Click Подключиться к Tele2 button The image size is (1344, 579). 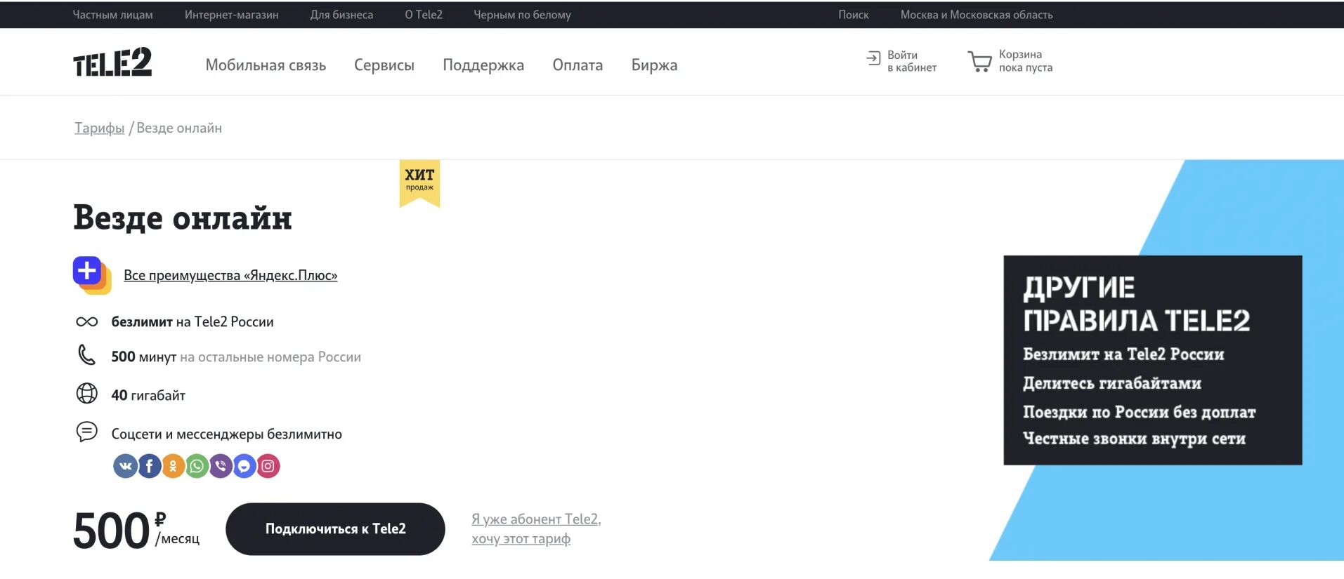click(335, 529)
